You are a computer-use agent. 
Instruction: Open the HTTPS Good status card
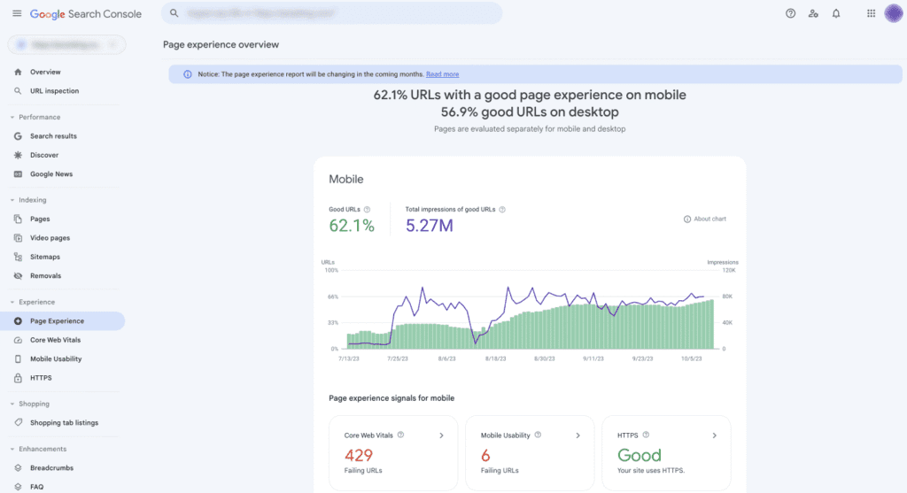(x=666, y=454)
